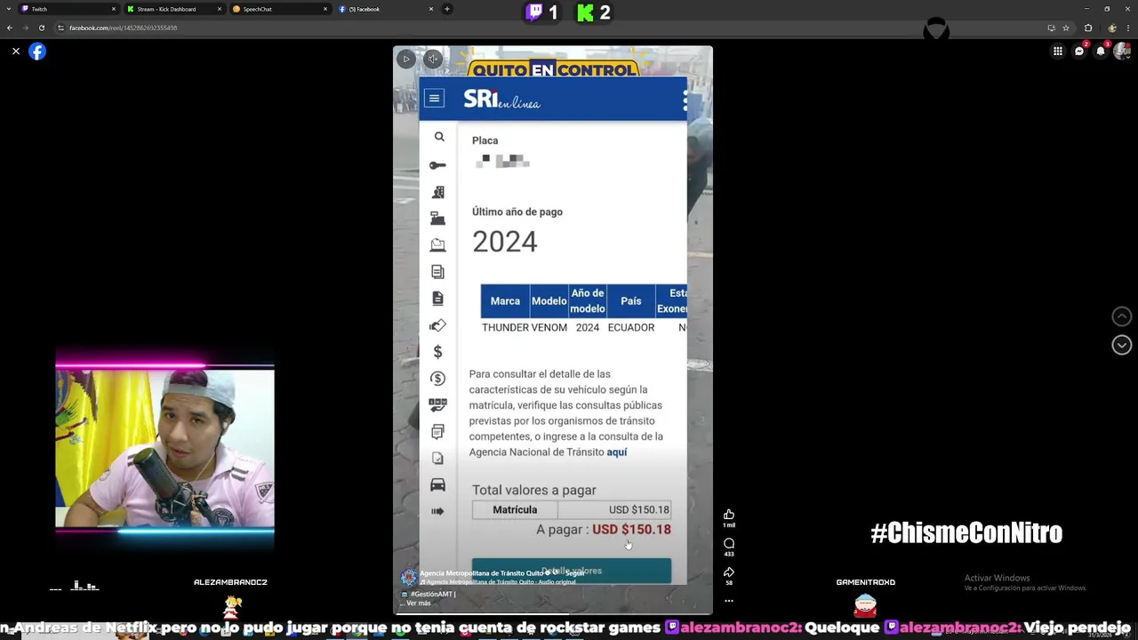View site information for facebook.com
Image resolution: width=1138 pixels, height=640 pixels.
(61, 28)
